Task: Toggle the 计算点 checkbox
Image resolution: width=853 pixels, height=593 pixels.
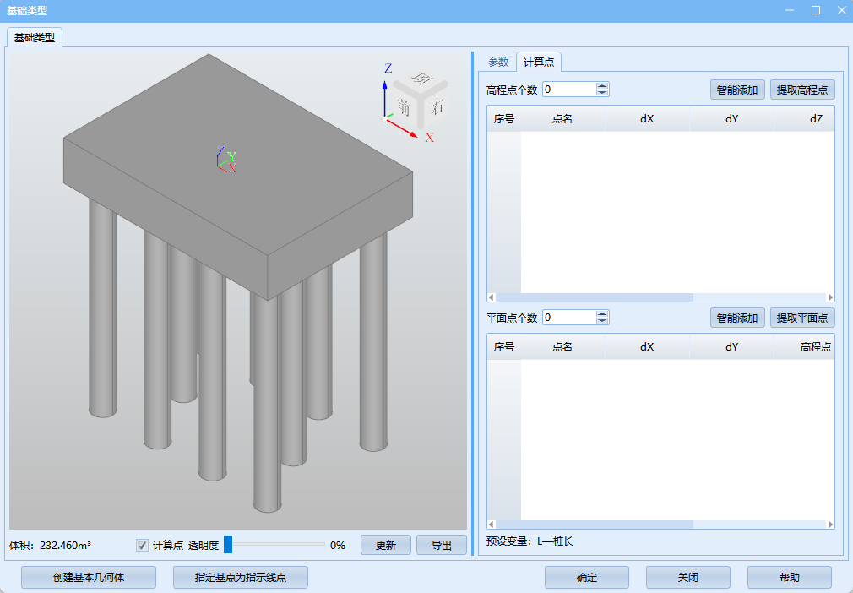Action: click(x=142, y=545)
